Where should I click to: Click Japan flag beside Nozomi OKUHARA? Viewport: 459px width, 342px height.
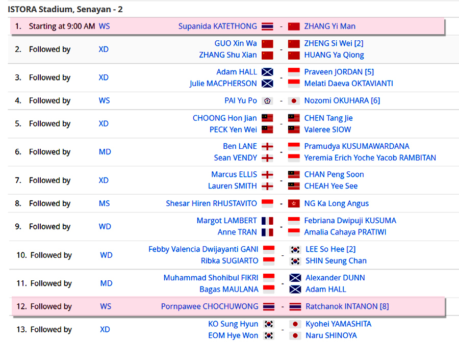pyautogui.click(x=294, y=101)
